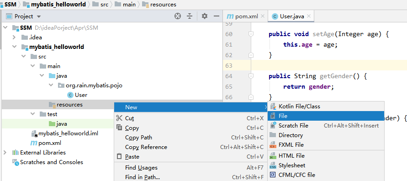This screenshot has width=407, height=181.
Task: Click the Paste clipboard icon
Action: 119,157
